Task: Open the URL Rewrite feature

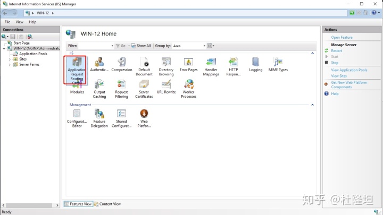Action: coord(166,87)
